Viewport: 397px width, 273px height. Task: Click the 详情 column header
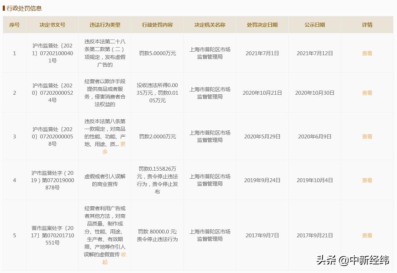point(367,25)
